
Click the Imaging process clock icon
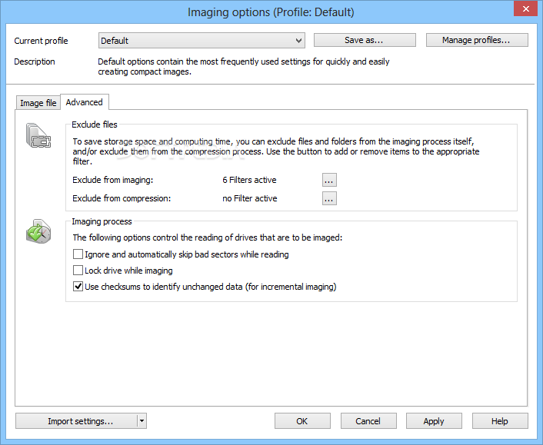tap(38, 231)
